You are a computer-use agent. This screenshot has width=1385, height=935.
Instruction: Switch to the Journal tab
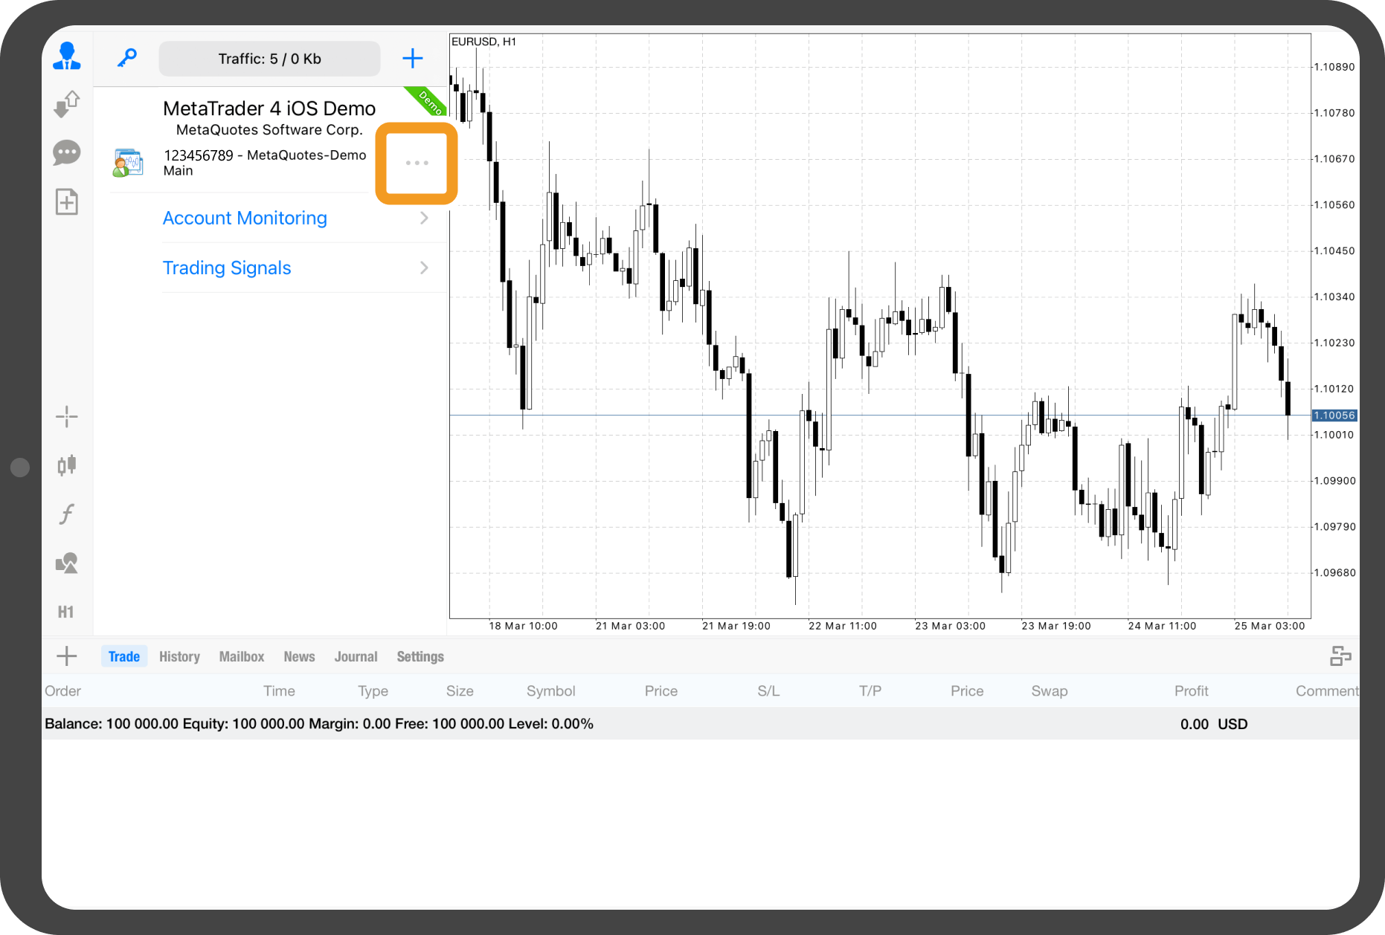point(356,656)
